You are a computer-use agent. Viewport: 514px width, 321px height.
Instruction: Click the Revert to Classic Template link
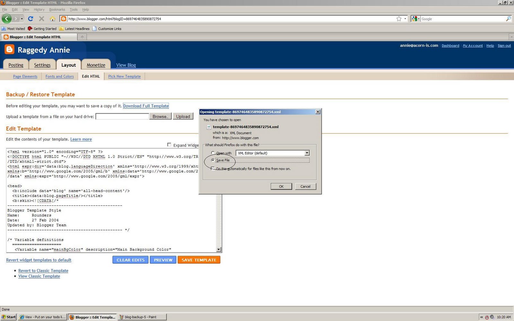[x=43, y=271]
